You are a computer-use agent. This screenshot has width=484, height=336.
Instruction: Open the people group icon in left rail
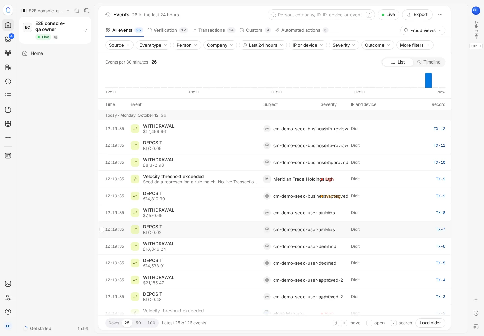click(x=8, y=53)
